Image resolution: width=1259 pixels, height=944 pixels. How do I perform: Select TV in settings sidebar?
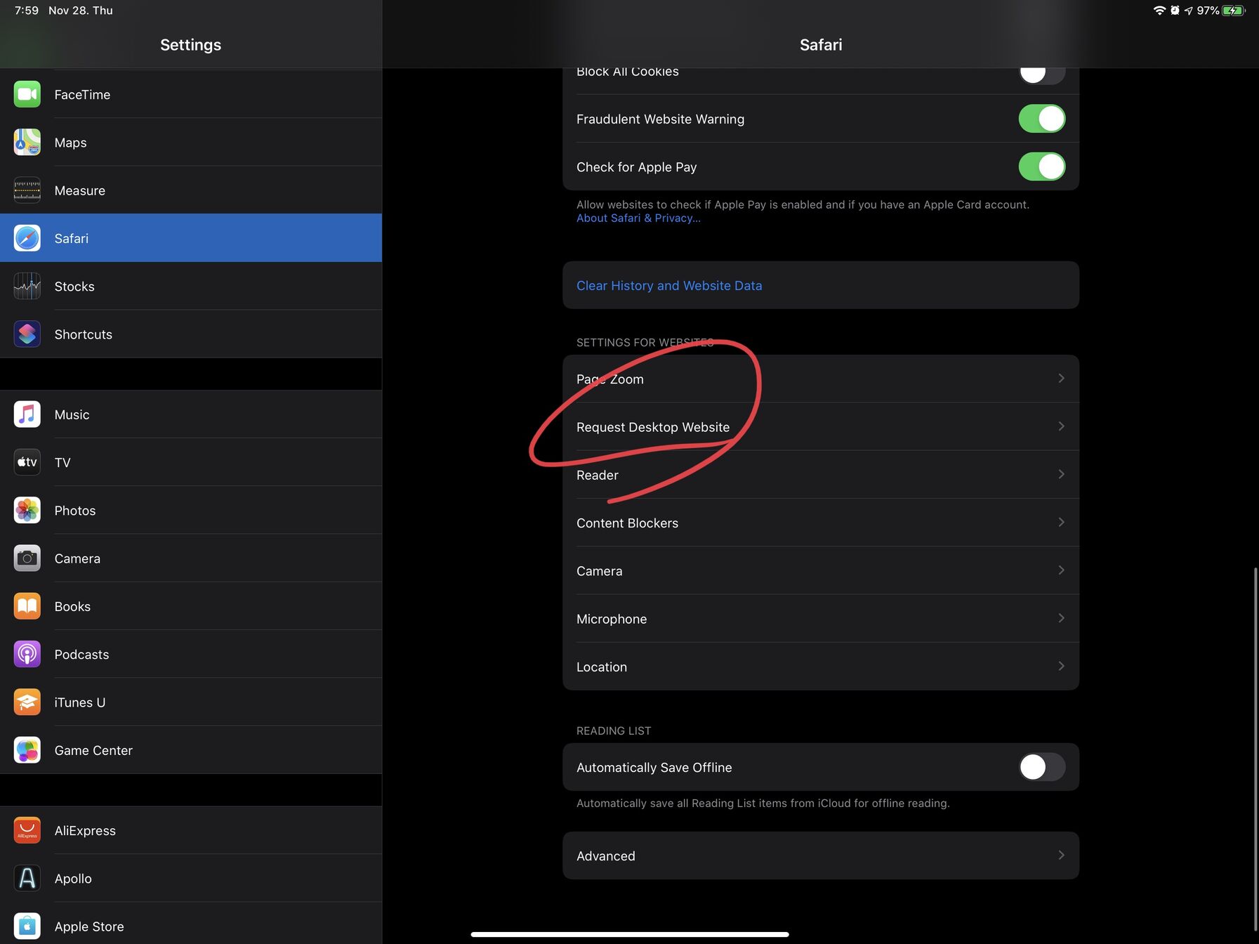191,462
